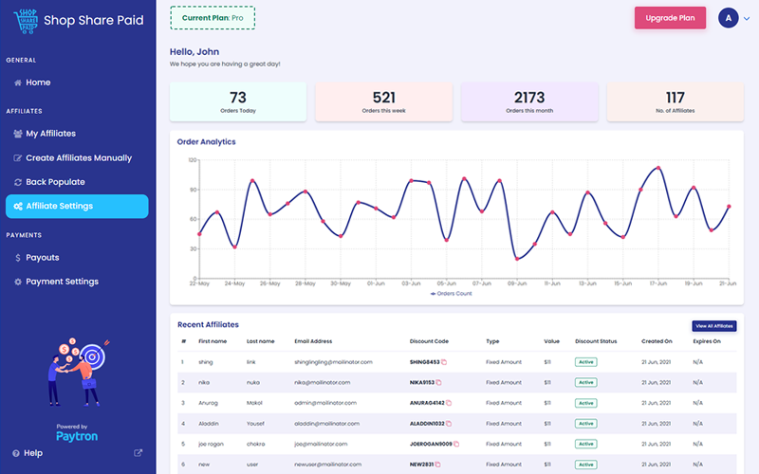Click the Back Populate refresh icon
Screen dimensions: 759x474
(x=18, y=182)
